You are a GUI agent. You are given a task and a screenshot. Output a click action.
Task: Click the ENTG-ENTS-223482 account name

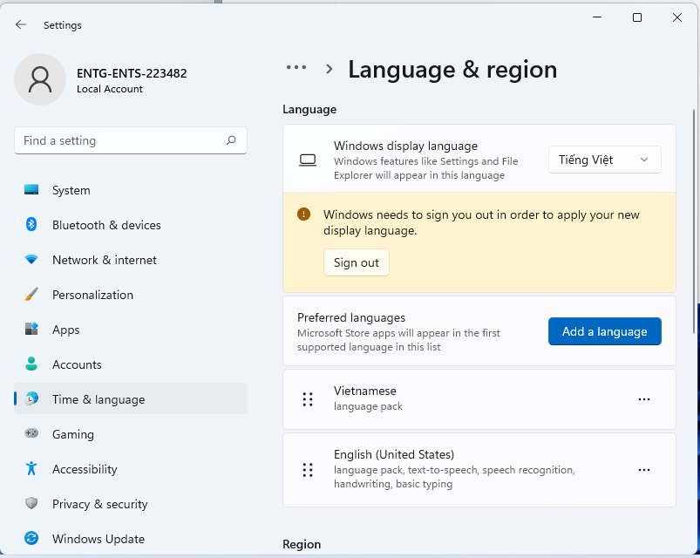[x=132, y=73]
